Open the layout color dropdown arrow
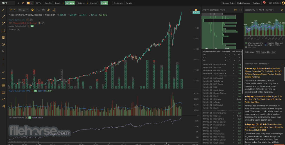 (32, 3)
